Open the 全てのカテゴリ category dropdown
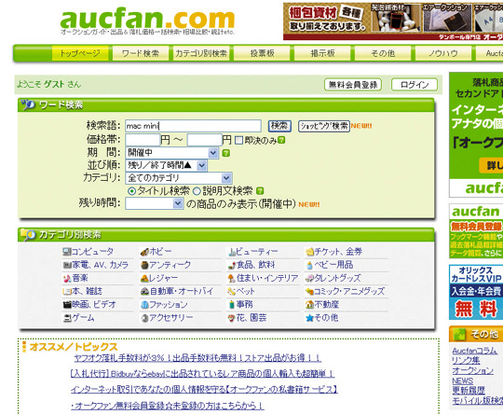The image size is (503, 415). pos(178,178)
